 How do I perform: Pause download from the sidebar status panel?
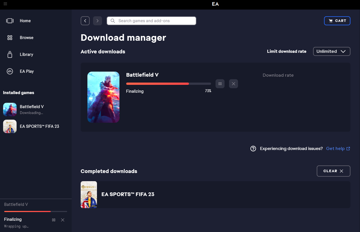[54, 220]
